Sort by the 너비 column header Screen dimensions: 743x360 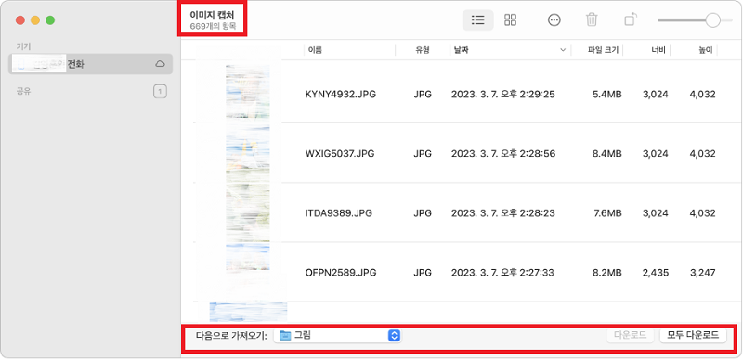coord(658,50)
